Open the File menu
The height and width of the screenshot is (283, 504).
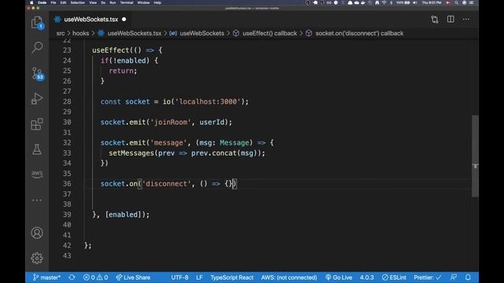coord(54,2)
